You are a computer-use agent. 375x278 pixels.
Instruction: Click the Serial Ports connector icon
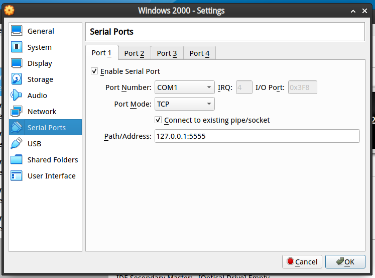tap(17, 127)
